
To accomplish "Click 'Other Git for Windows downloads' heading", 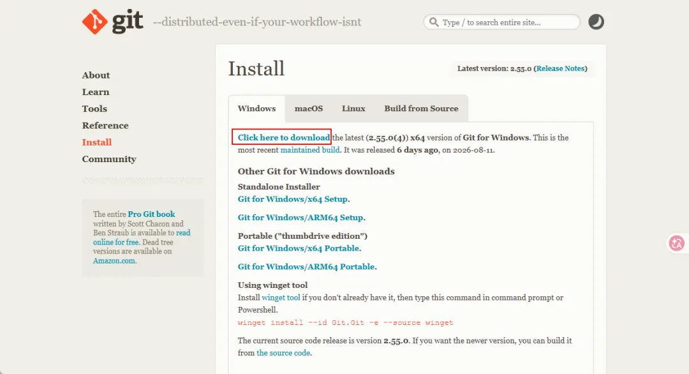I will (x=316, y=171).
